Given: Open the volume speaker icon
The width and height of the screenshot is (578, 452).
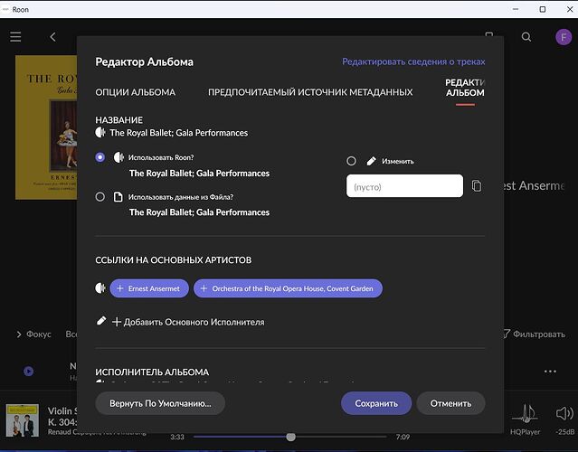Looking at the screenshot, I should (x=564, y=413).
